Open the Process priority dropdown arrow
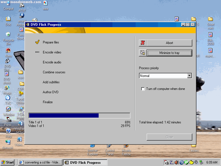This screenshot has height=166, width=221. [190, 76]
